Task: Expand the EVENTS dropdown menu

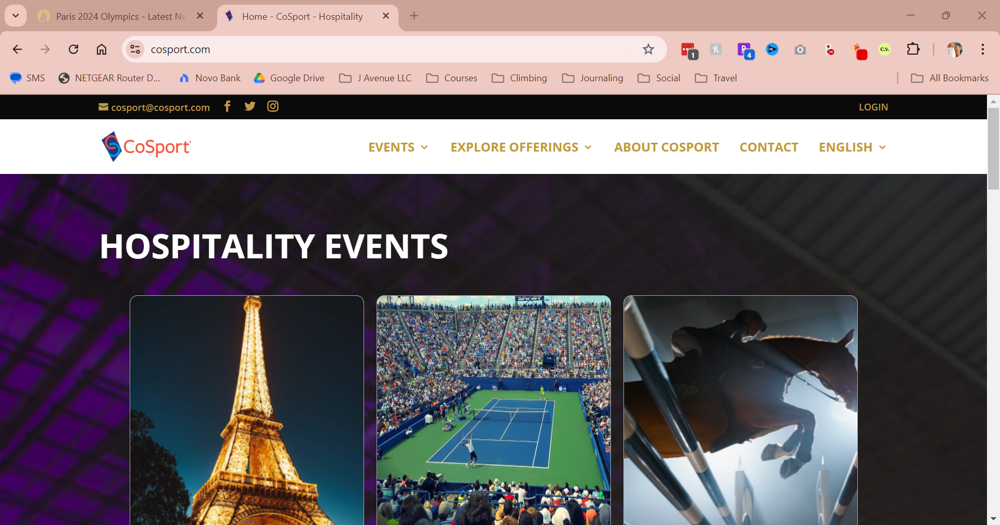Action: click(x=398, y=147)
